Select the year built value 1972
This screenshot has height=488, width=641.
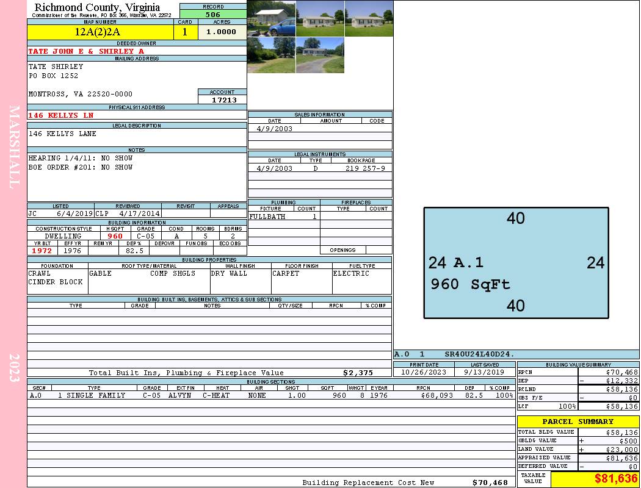(x=42, y=251)
